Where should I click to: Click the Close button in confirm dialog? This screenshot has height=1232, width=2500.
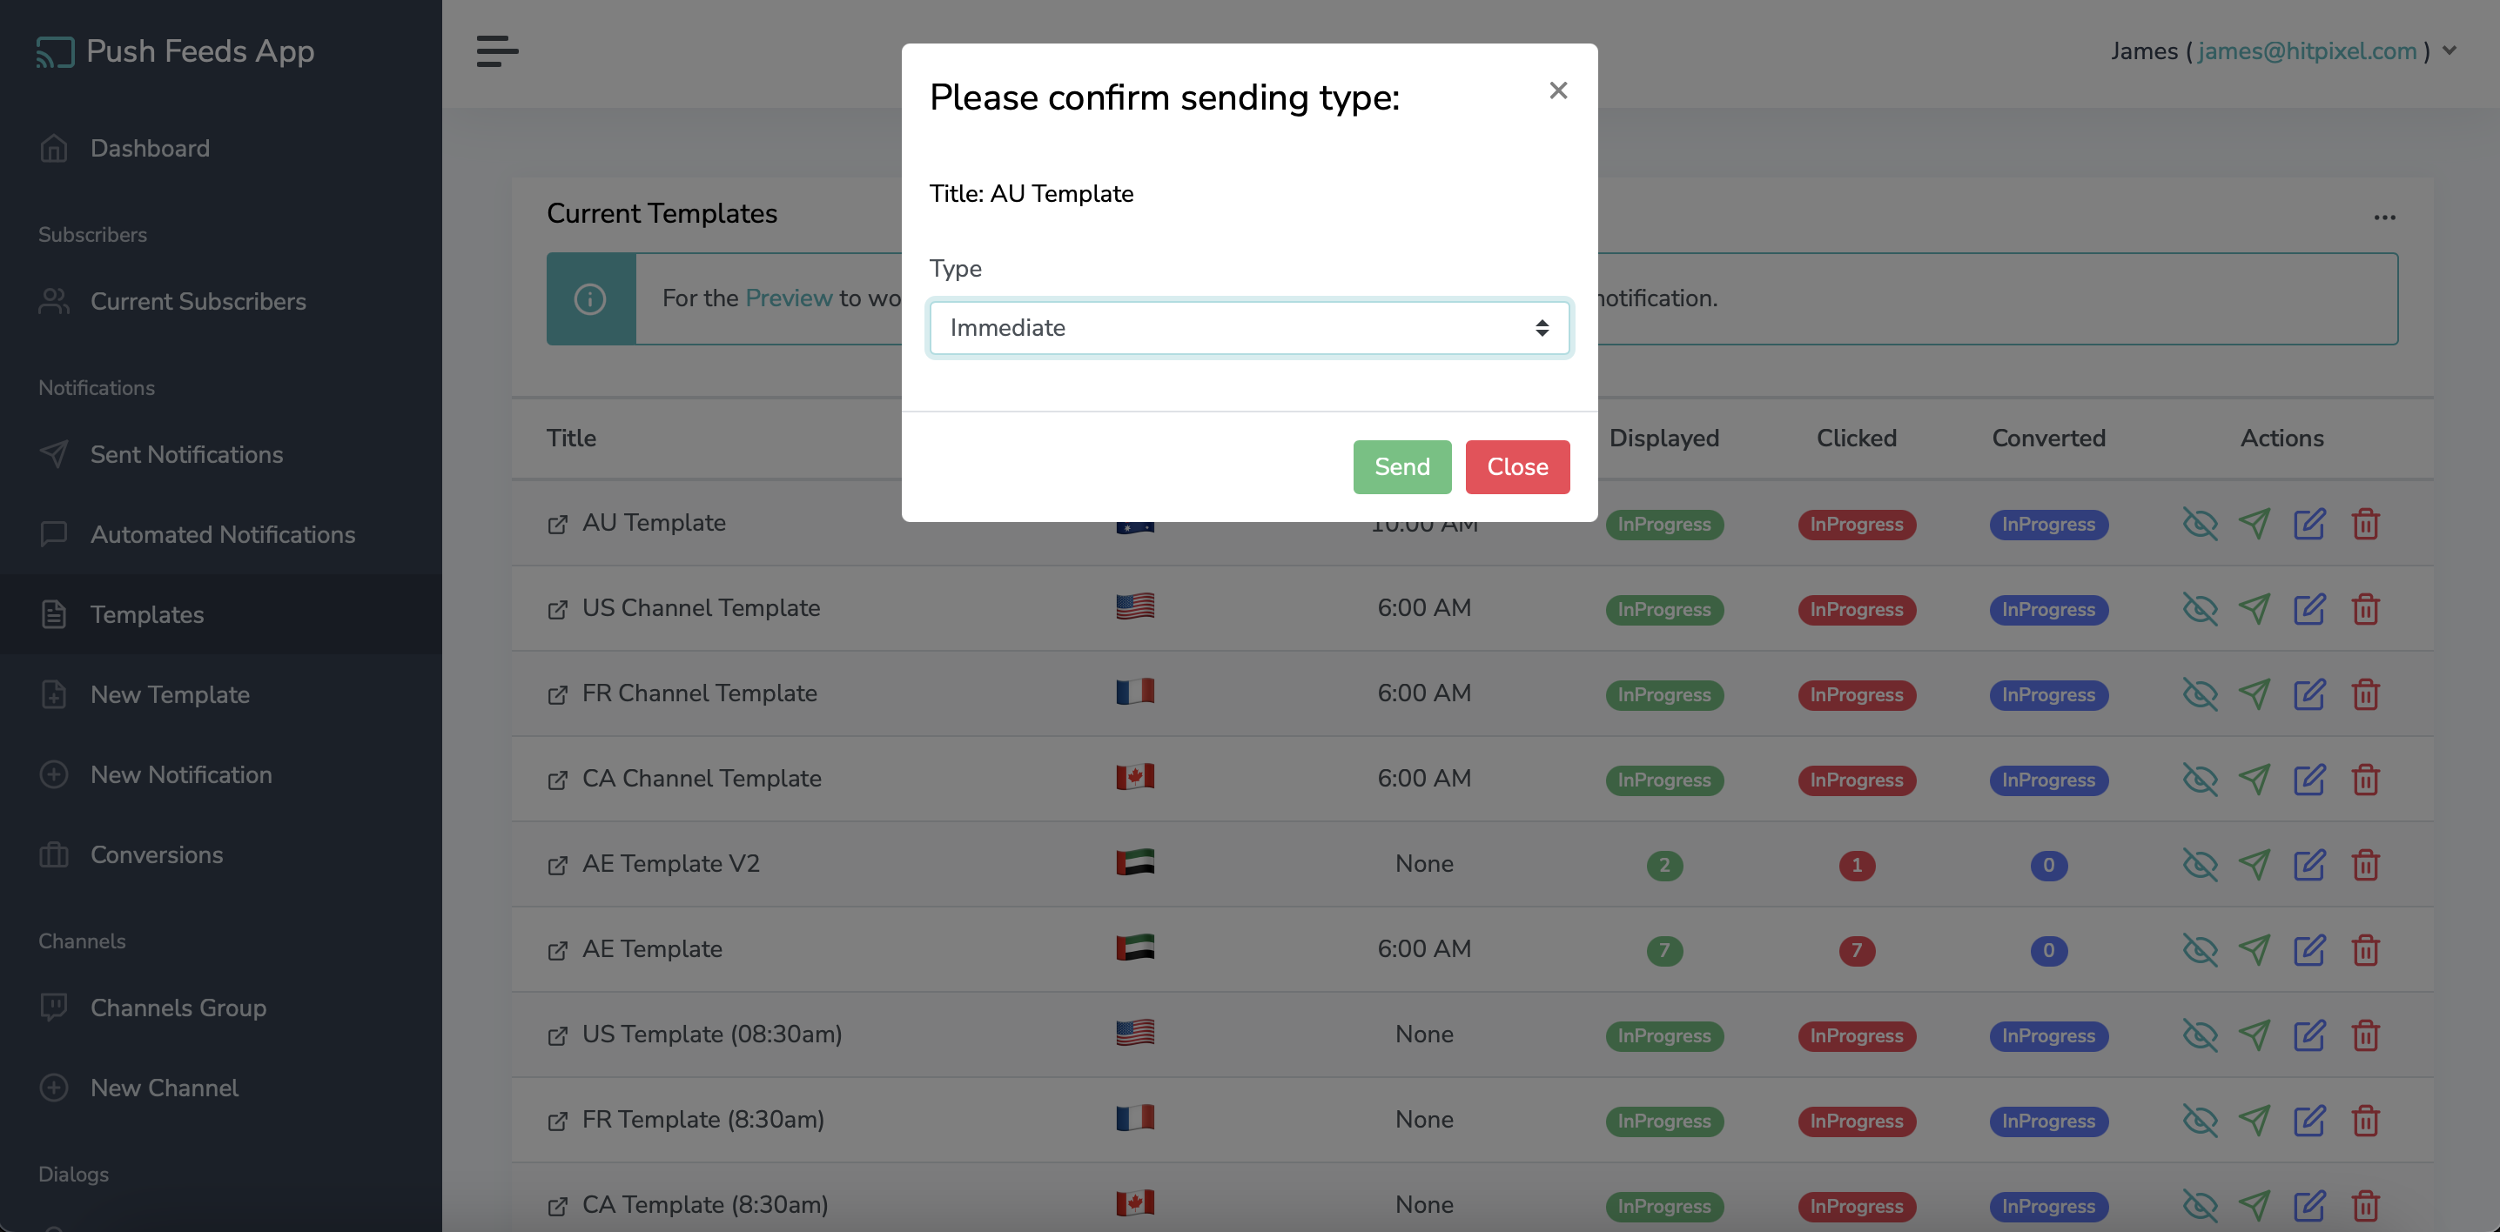(1516, 465)
